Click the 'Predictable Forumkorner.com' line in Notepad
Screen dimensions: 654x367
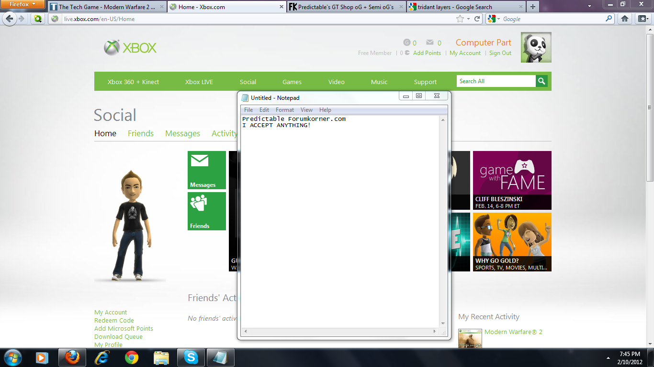294,119
